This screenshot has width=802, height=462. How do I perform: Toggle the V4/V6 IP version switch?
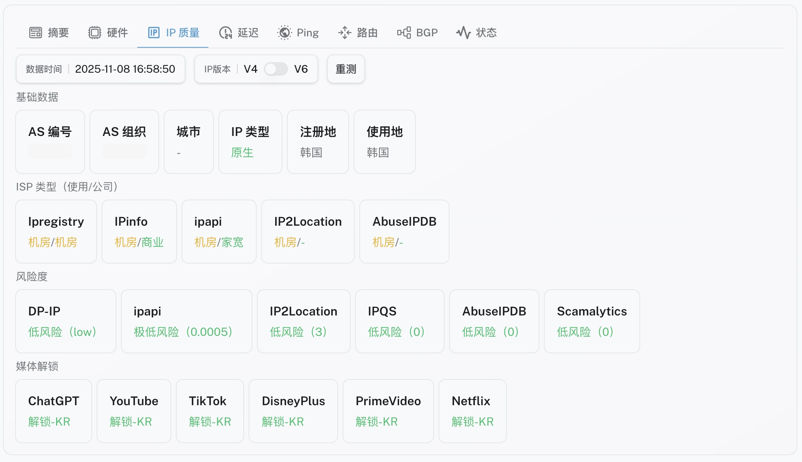(276, 69)
